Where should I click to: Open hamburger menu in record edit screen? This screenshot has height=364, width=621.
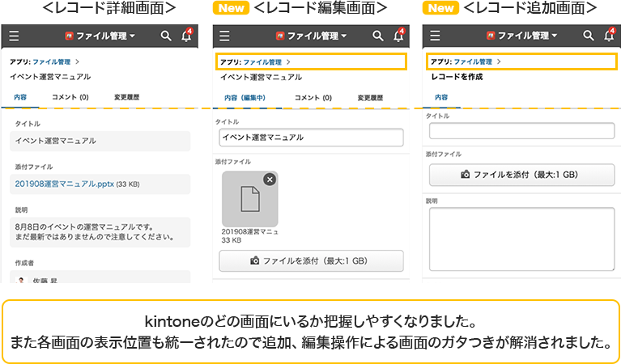[224, 36]
